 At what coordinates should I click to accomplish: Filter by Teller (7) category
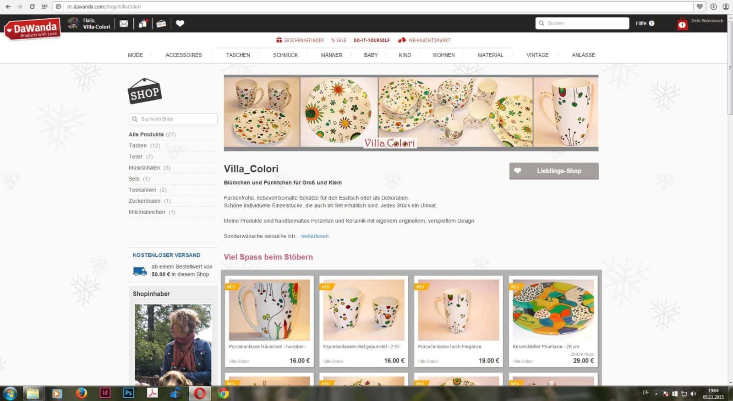(x=141, y=157)
